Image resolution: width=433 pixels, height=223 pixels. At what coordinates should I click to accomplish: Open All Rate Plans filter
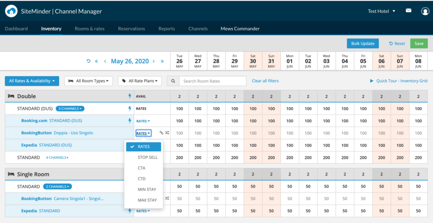(x=140, y=81)
